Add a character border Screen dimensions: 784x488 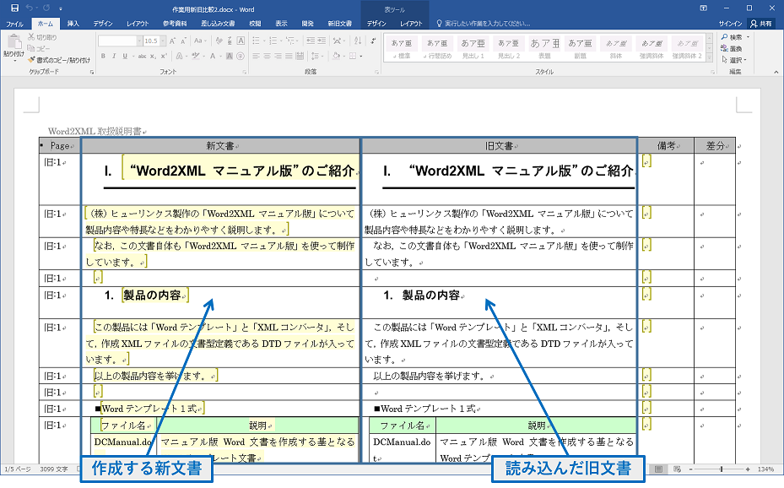click(x=241, y=41)
